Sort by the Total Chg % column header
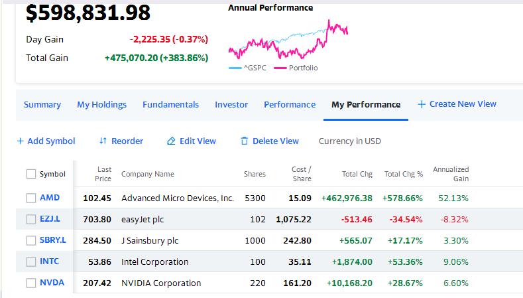The image size is (523, 298). [x=404, y=174]
